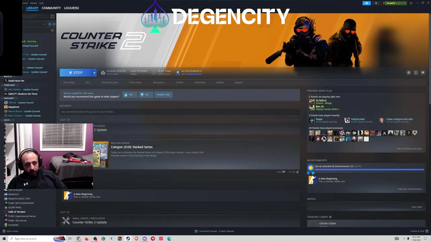Add Counter-Strike 2 to favorites with heart icon
Viewport: 431px width, 242px height.
[x=423, y=73]
